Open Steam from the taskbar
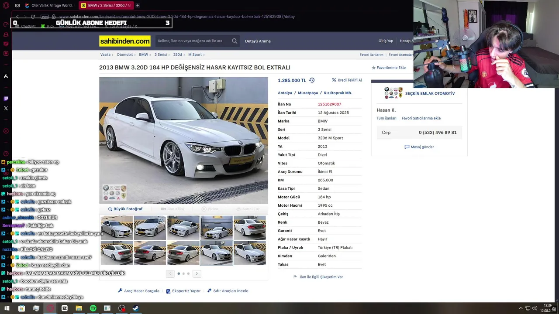The width and height of the screenshot is (559, 314). pos(136,308)
